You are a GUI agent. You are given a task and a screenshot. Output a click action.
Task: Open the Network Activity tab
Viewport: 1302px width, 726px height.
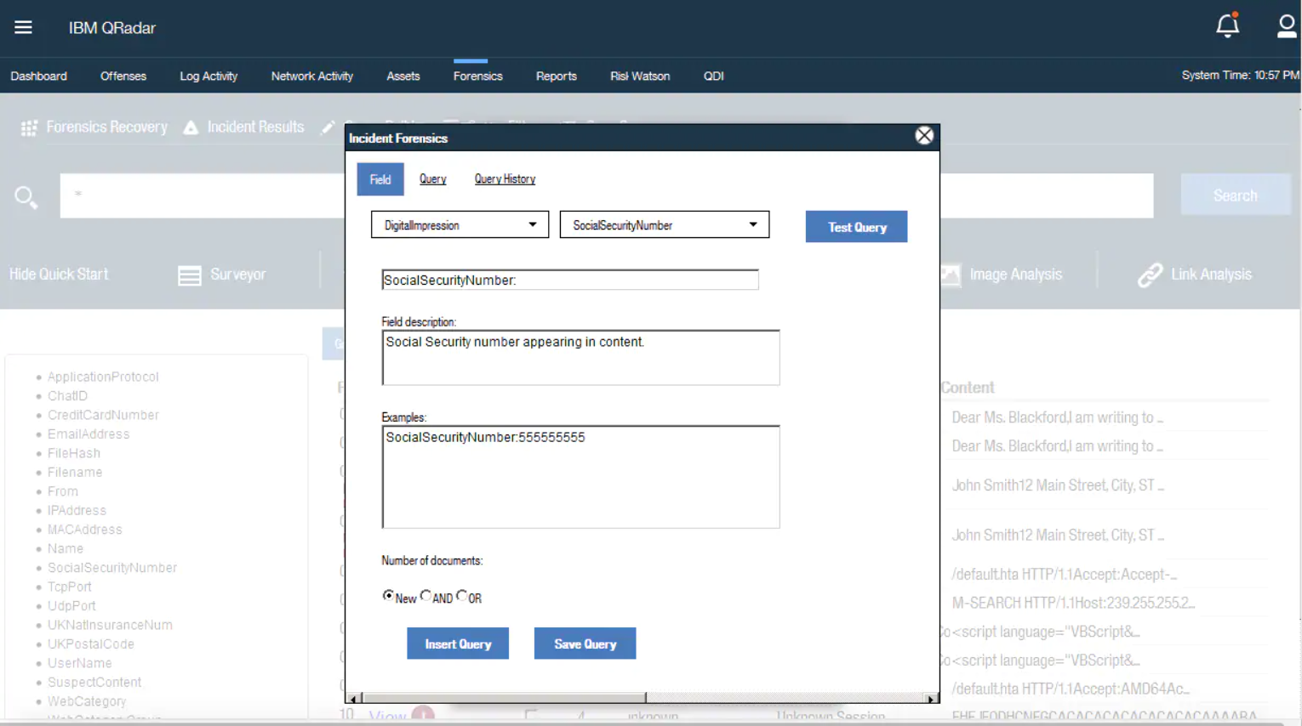[x=312, y=76]
